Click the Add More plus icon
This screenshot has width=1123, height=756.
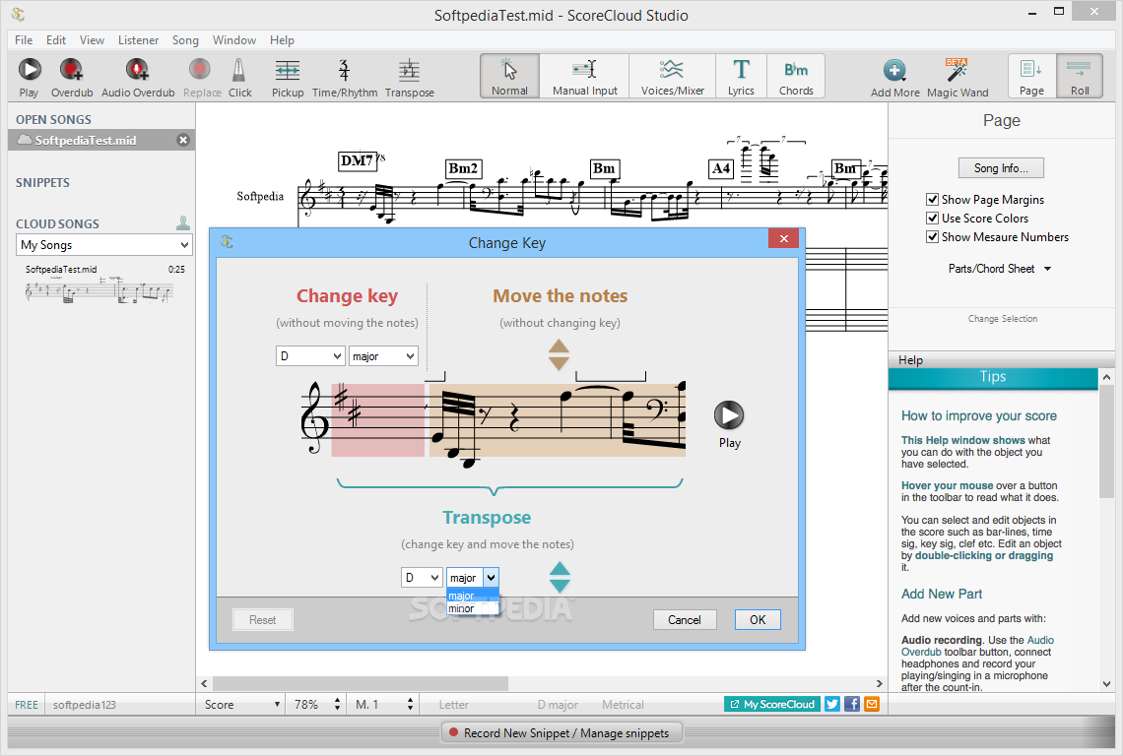pyautogui.click(x=894, y=70)
